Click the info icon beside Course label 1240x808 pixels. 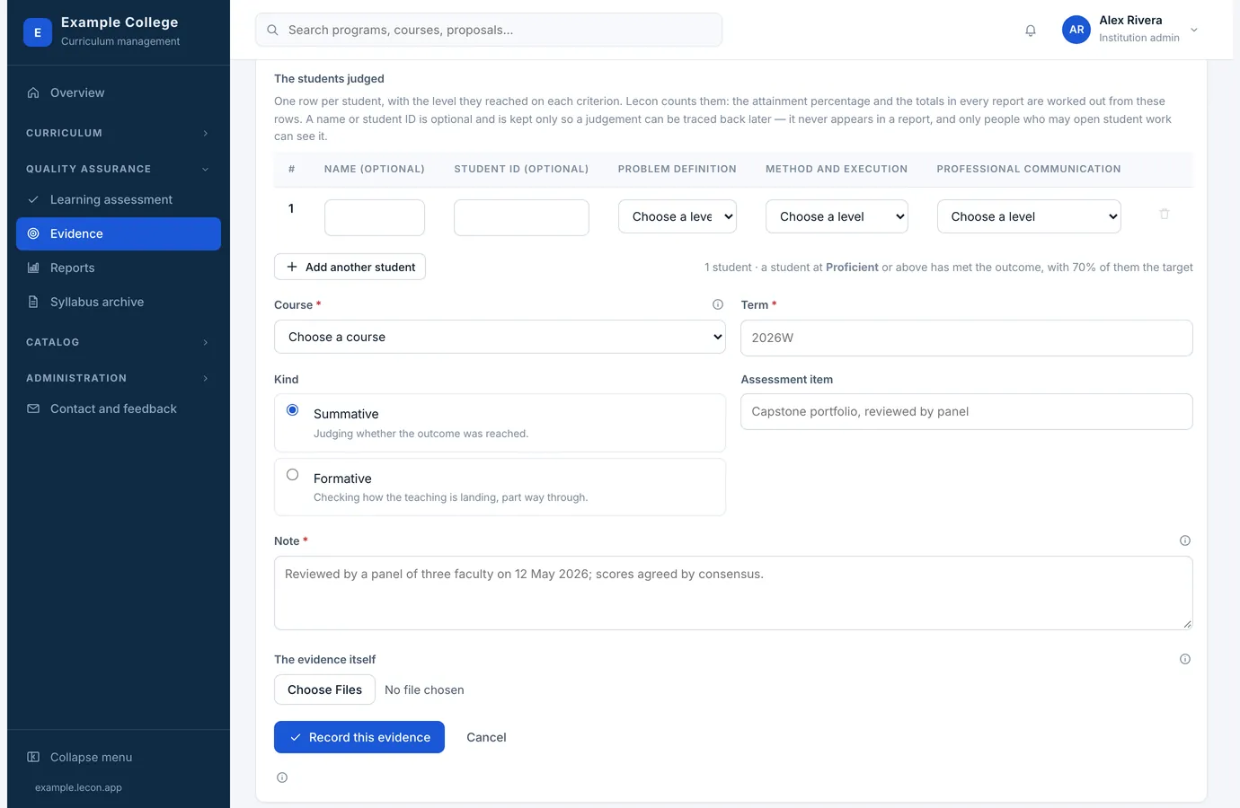718,304
